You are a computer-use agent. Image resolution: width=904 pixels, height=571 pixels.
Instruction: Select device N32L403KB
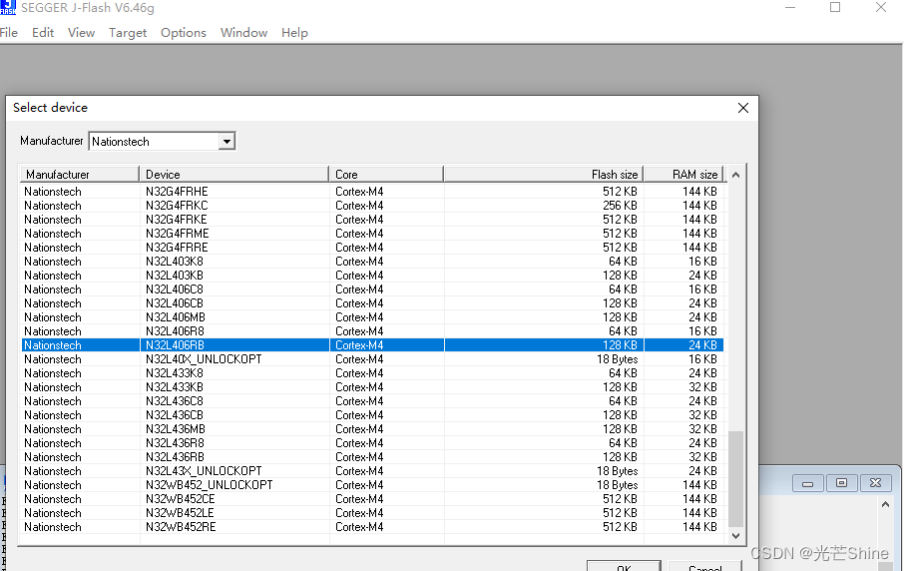(372, 276)
